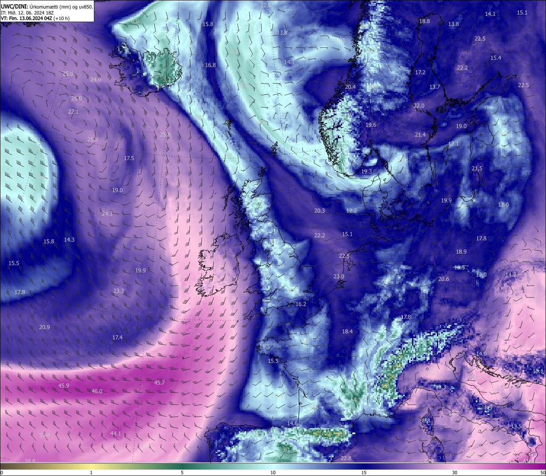Select the 44.1 value label
The height and width of the screenshot is (476, 546).
tap(116, 433)
